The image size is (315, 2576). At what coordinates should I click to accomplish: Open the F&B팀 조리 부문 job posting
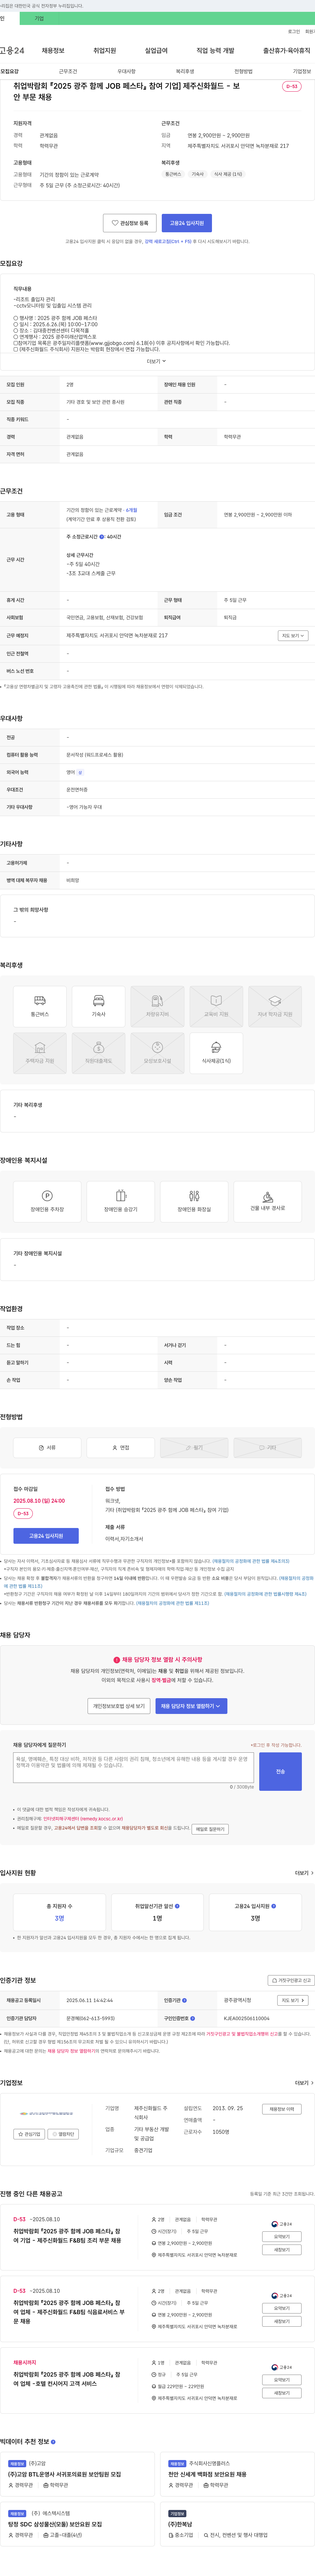pos(67,2236)
